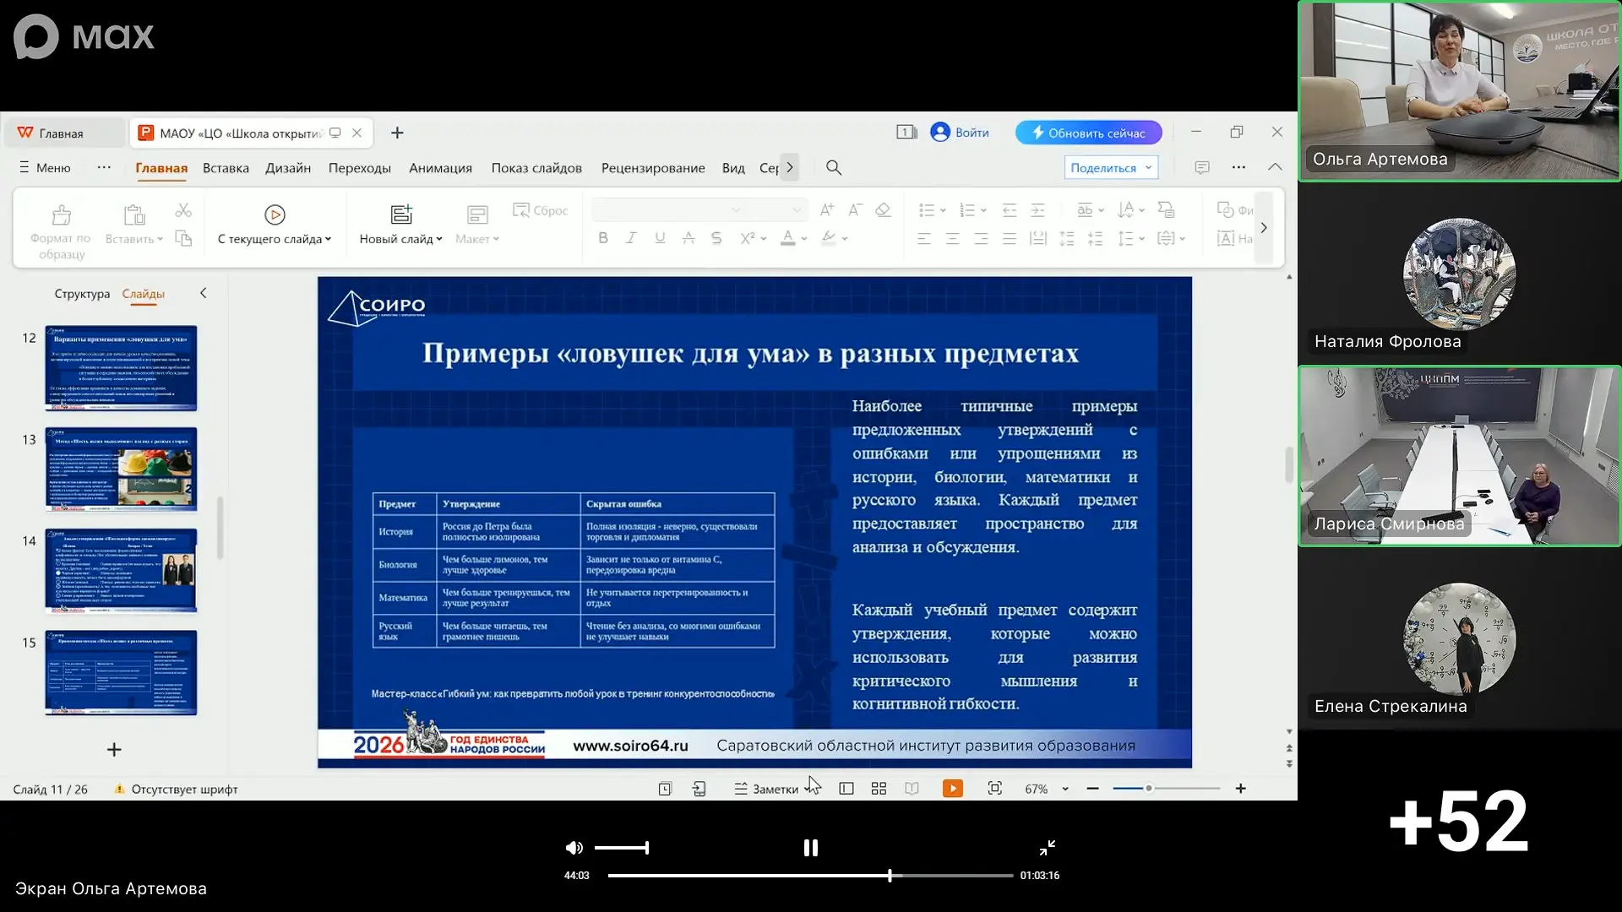Zoom in with the plus button

(1240, 789)
